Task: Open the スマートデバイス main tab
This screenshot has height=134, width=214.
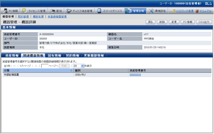Action: 110,11
